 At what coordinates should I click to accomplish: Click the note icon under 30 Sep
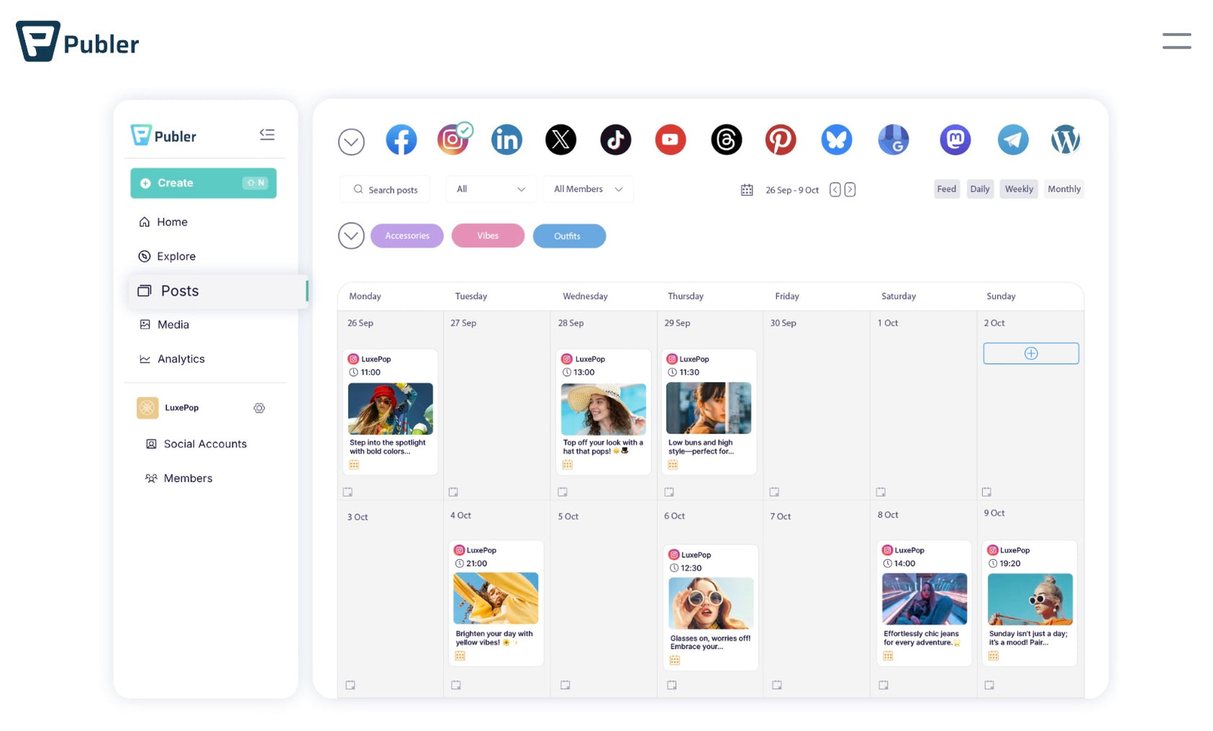pos(774,492)
